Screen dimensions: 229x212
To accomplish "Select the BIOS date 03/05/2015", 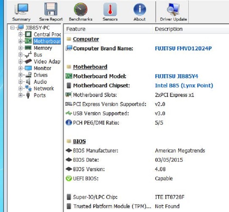I will pyautogui.click(x=169, y=160).
